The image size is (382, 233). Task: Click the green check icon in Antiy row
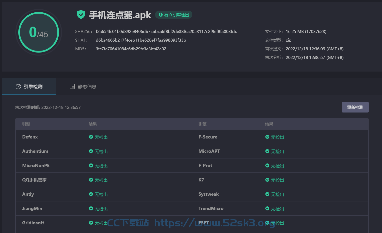(x=91, y=194)
